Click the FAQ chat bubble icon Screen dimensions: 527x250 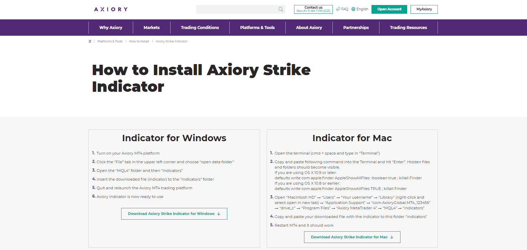click(338, 9)
